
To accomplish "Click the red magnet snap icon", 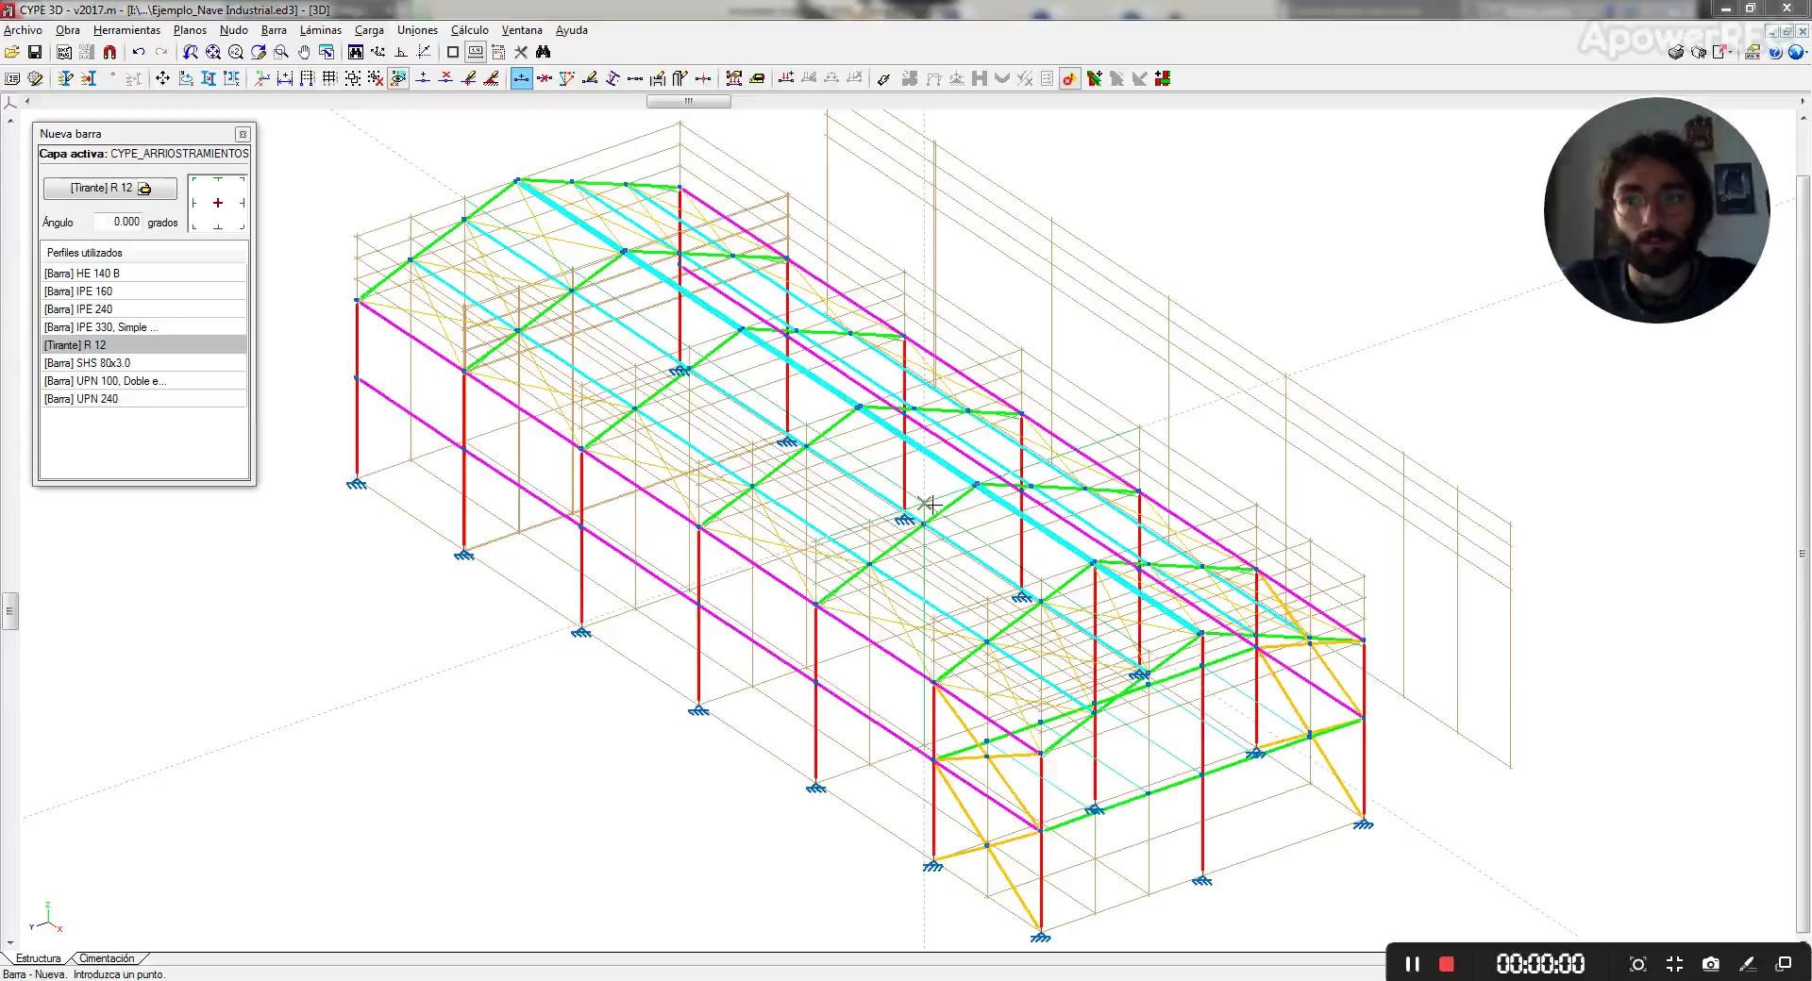I will coord(109,53).
